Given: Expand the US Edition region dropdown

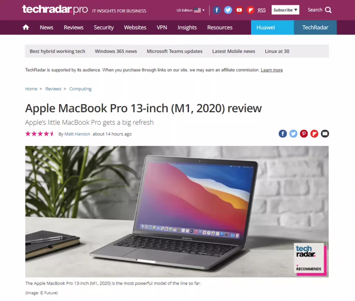Looking at the screenshot, I should 191,10.
